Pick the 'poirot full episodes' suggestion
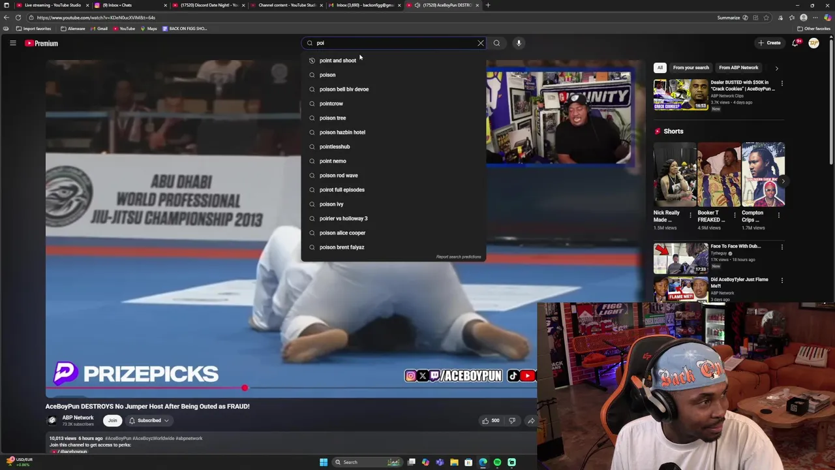Image resolution: width=835 pixels, height=470 pixels. 393,189
